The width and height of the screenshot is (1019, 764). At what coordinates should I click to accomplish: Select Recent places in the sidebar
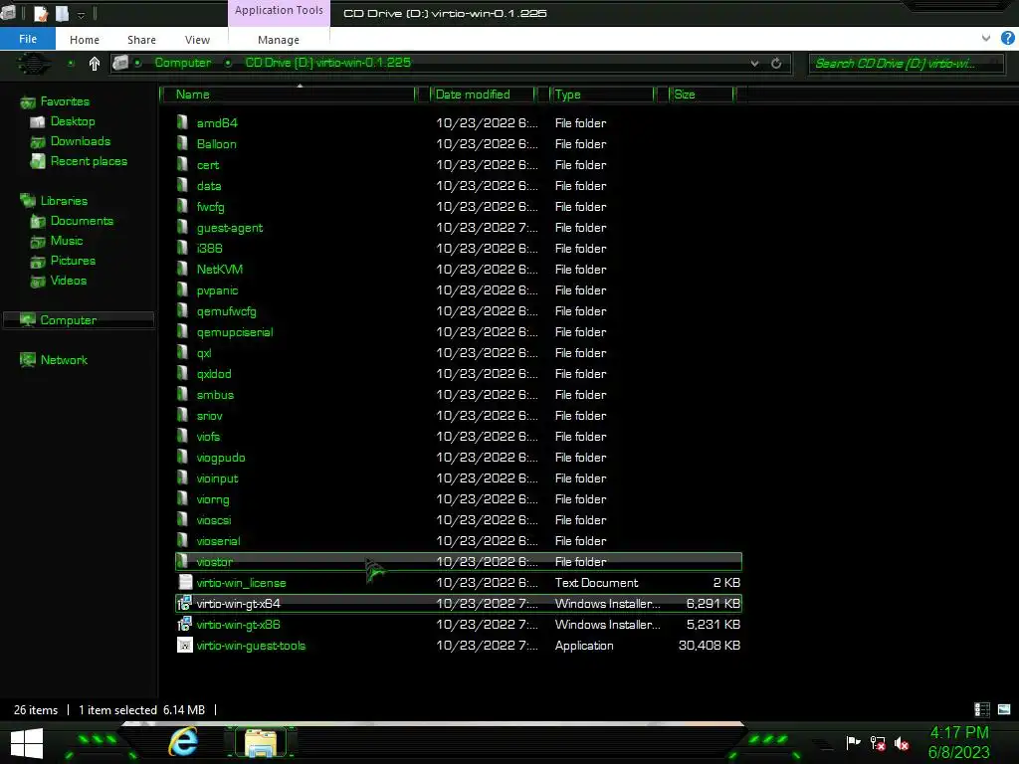click(89, 161)
